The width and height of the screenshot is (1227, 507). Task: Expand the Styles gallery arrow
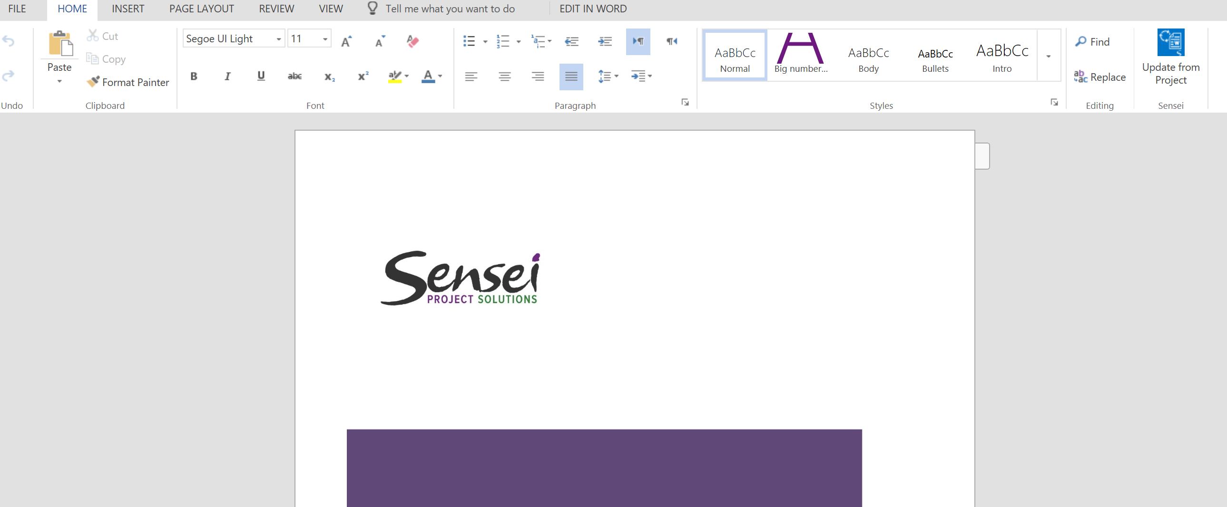coord(1049,56)
